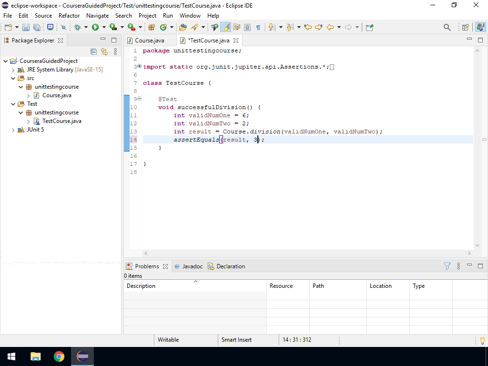Click the Save icon in toolbar
The width and height of the screenshot is (488, 366).
[x=26, y=28]
